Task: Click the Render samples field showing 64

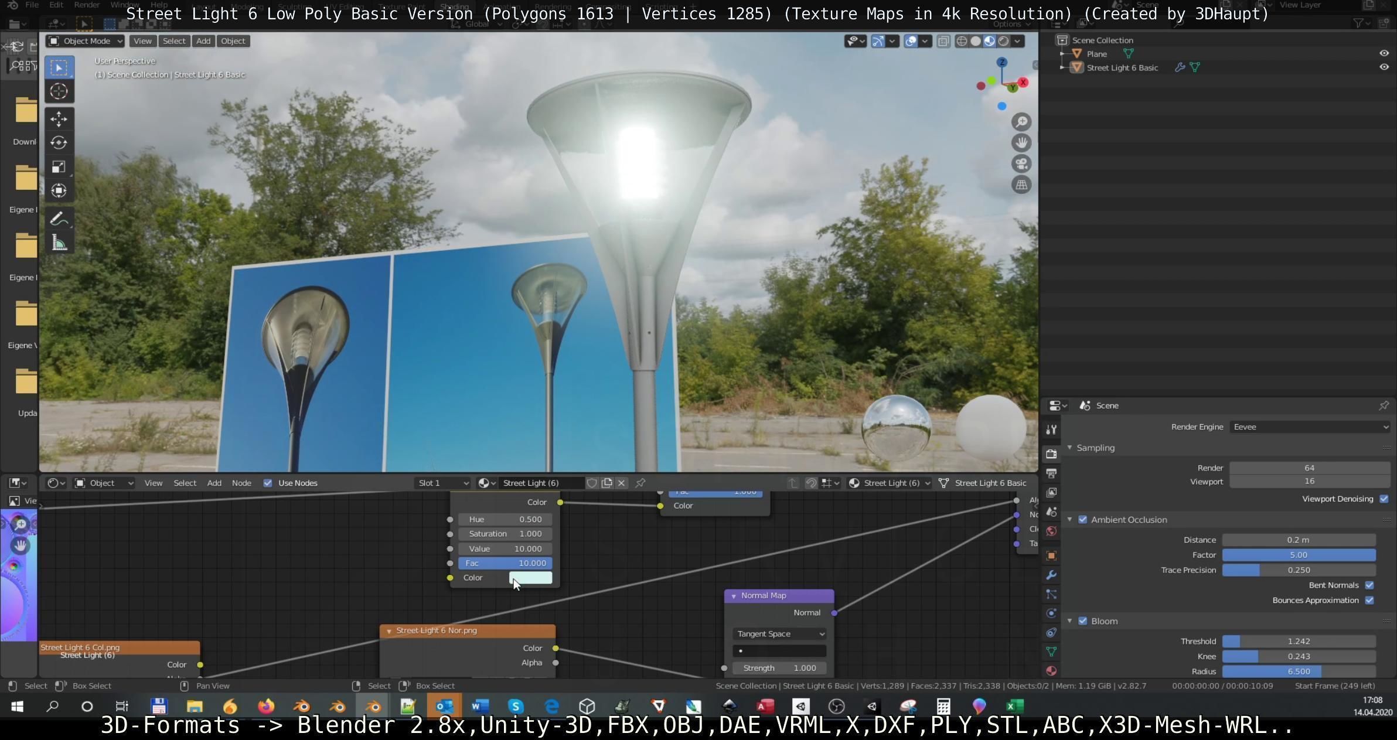Action: (1309, 468)
